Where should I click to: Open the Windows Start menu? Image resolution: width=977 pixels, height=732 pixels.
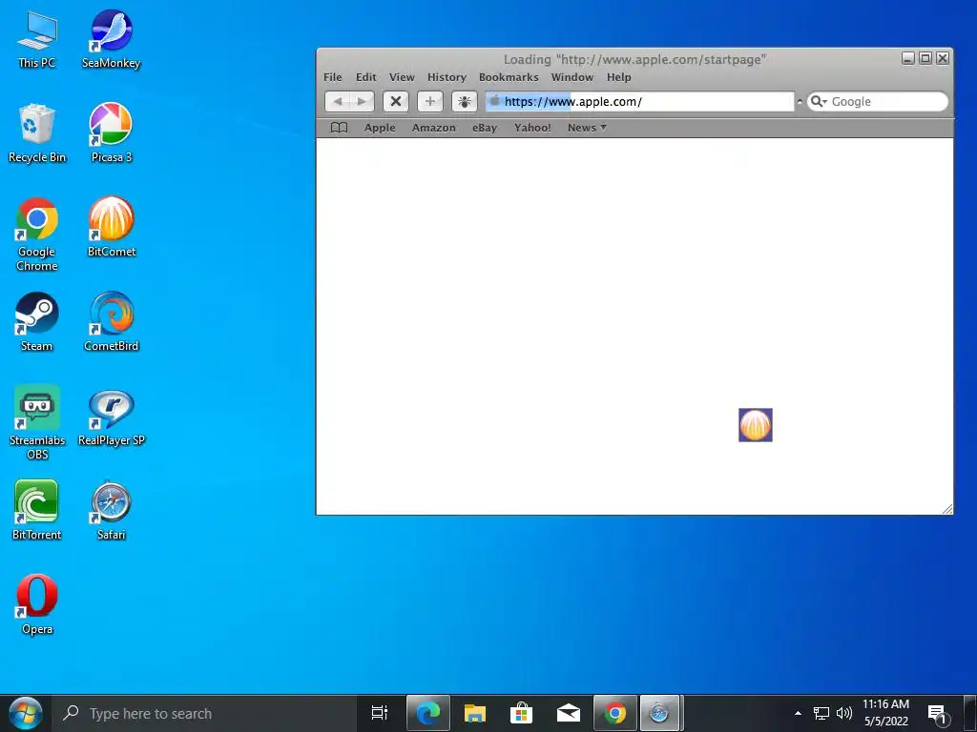point(25,713)
